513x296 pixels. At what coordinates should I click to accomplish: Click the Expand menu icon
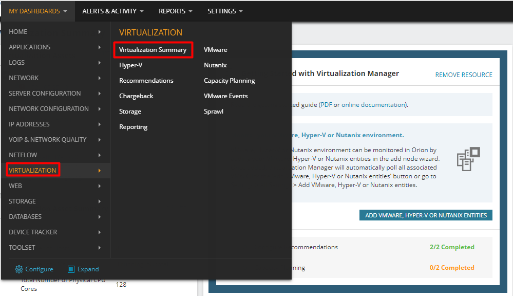[71, 269]
